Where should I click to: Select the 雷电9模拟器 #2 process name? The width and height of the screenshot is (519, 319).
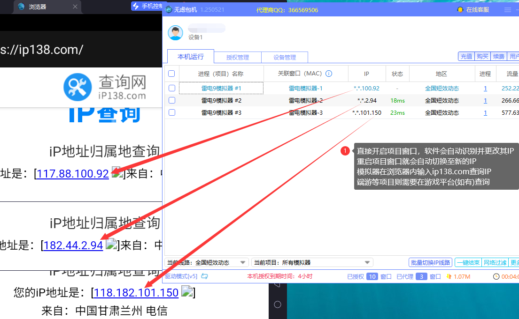point(221,100)
